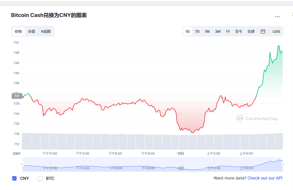Click the 12日 date label on axis

pyautogui.click(x=181, y=153)
